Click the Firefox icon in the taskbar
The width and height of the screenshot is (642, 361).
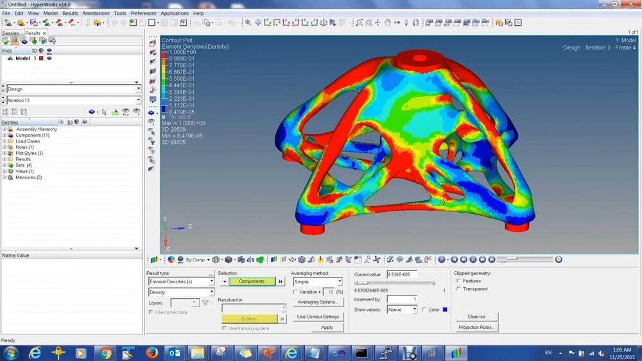pos(152,353)
